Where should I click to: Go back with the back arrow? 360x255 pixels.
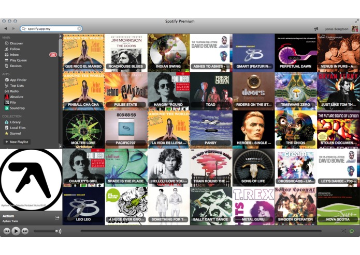6,28
